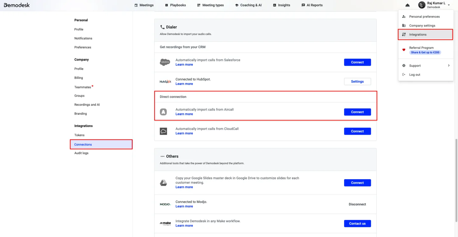Open Learn more under CloudCall
Viewport: 458px width, 237px height.
click(184, 133)
